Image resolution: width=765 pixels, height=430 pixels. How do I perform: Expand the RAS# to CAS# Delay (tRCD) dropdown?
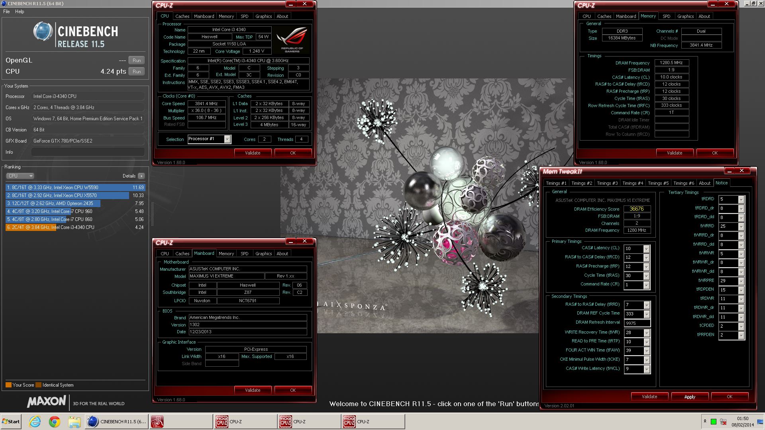647,258
